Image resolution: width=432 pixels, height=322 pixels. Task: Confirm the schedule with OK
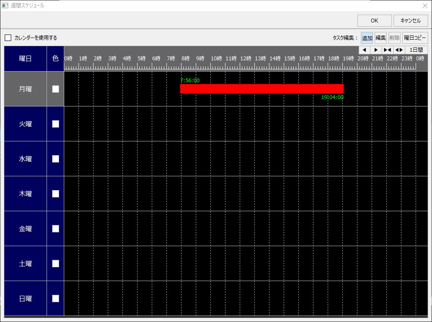[x=374, y=20]
